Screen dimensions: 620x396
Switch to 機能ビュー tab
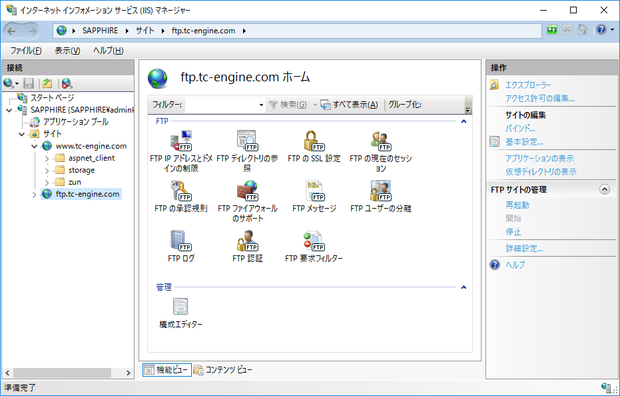tap(167, 370)
